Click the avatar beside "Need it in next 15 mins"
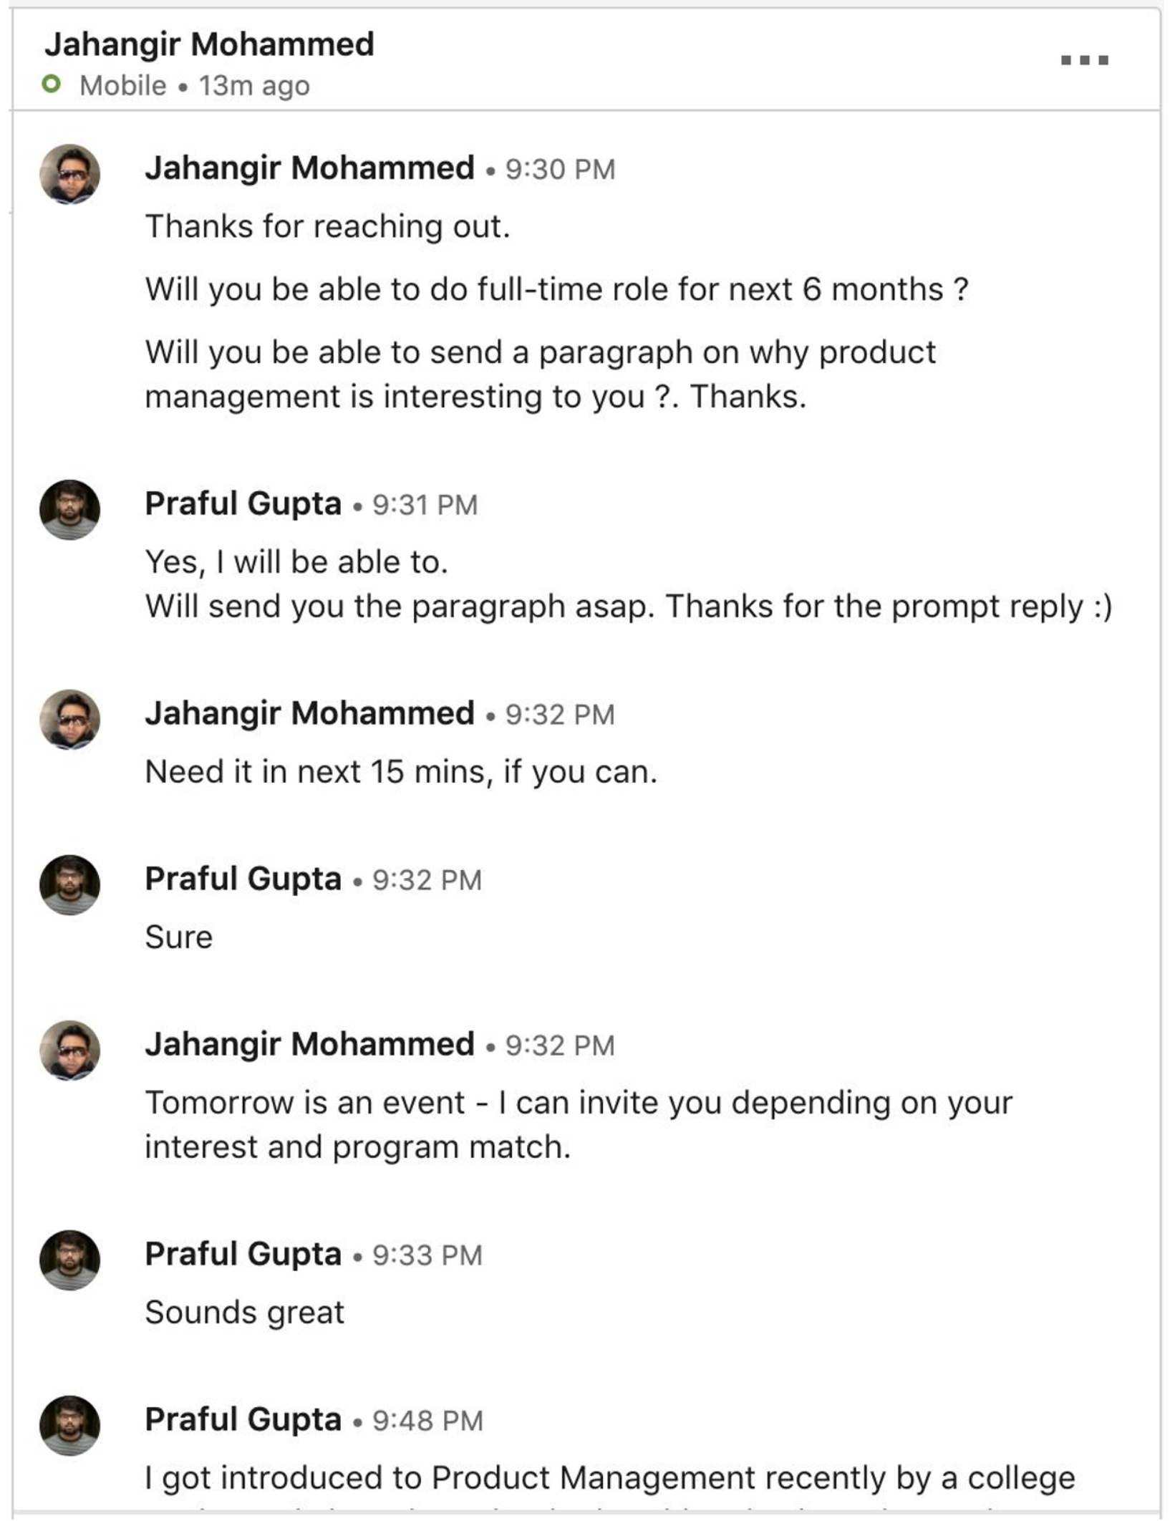The image size is (1170, 1521). [69, 719]
